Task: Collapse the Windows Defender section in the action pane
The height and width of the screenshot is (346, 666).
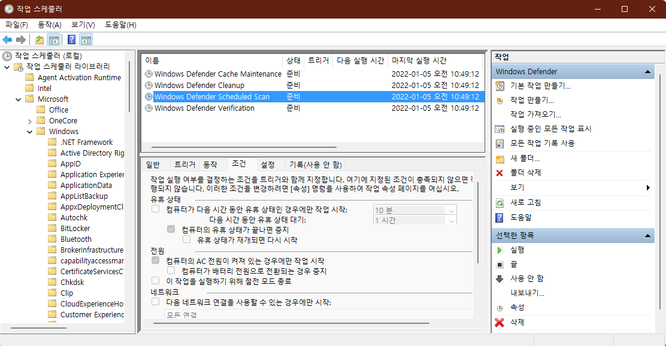Action: (648, 71)
